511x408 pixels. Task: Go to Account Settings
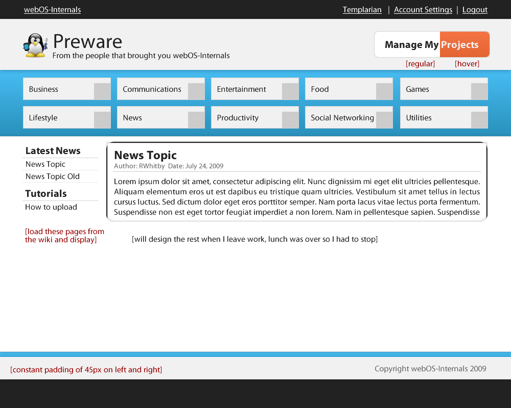coord(423,10)
